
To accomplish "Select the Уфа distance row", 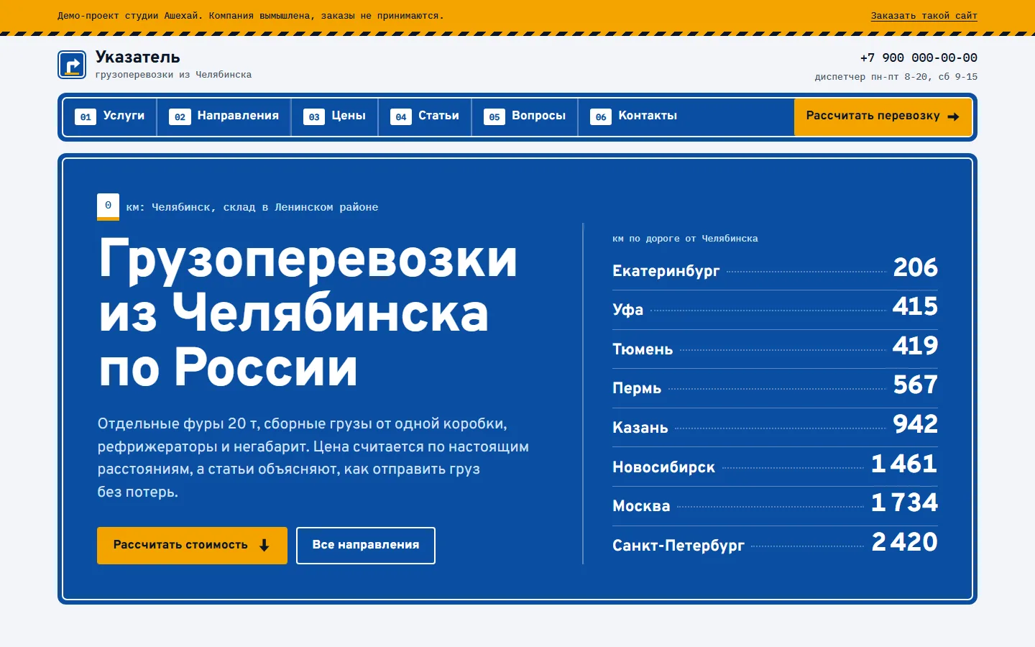I will tap(775, 309).
